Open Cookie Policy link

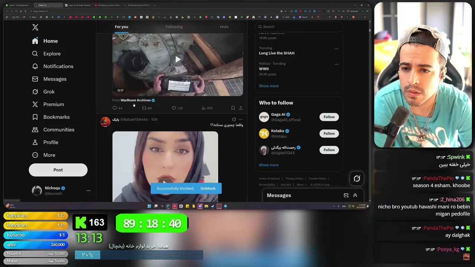pyautogui.click(x=317, y=179)
